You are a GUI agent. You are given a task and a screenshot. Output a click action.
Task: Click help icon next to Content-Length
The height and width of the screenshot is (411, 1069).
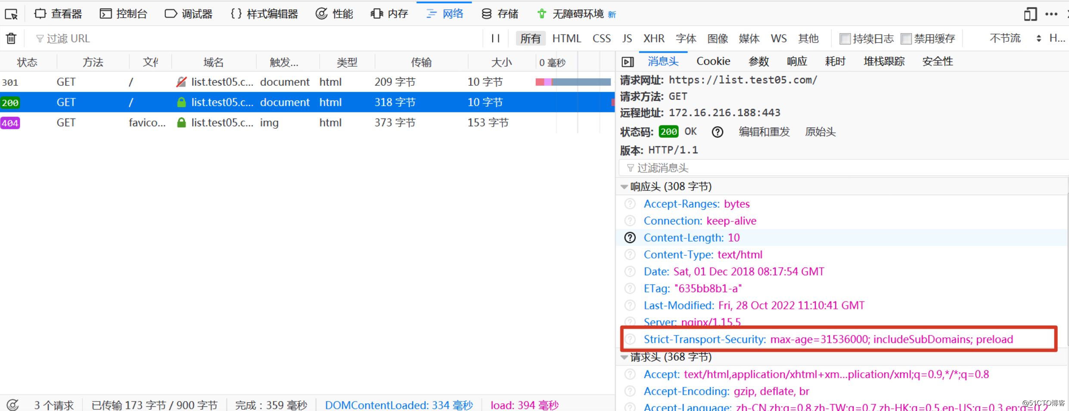click(x=630, y=237)
